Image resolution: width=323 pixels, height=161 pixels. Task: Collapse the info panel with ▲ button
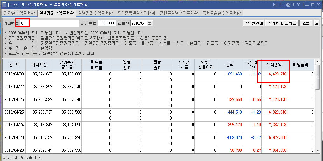click(317, 24)
